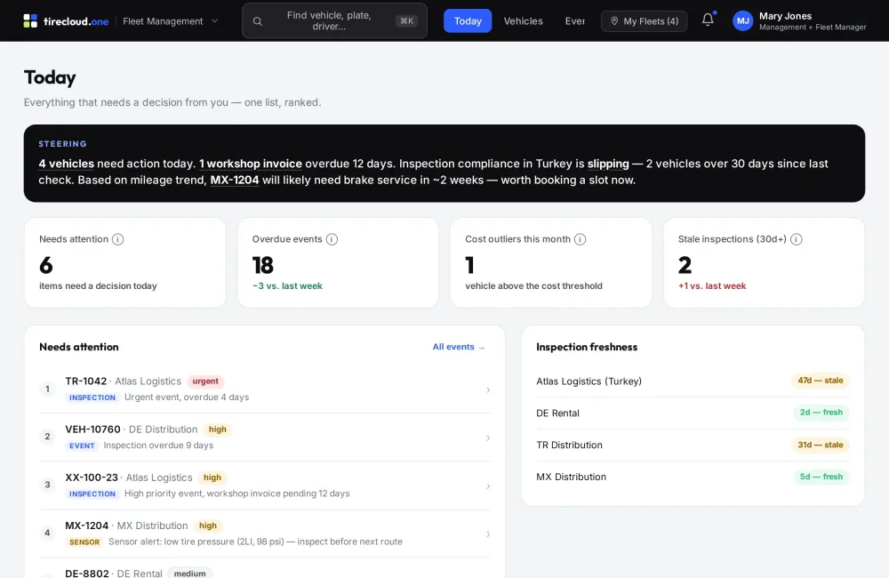Image resolution: width=889 pixels, height=578 pixels.
Task: Open the Mary Jones profile name
Action: point(785,16)
